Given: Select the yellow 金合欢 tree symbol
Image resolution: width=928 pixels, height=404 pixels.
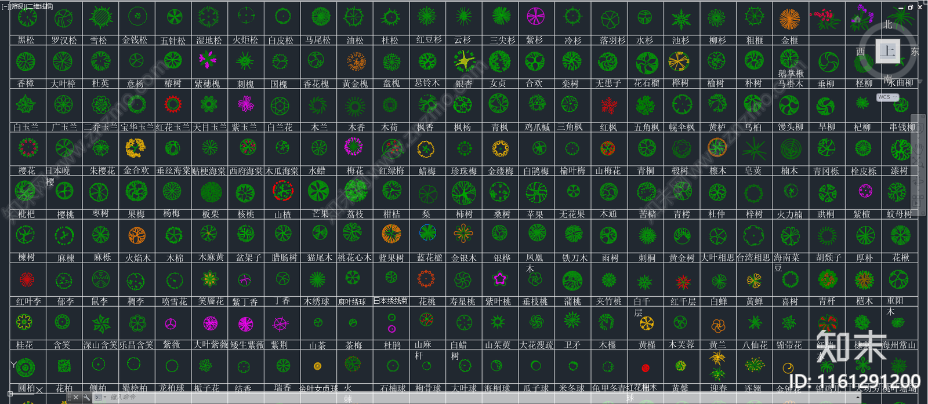Looking at the screenshot, I should point(136,148).
